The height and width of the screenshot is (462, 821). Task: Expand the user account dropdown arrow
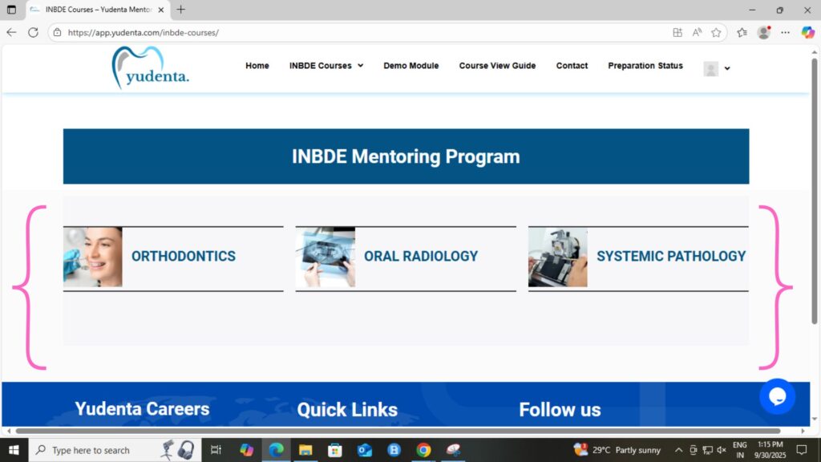click(x=727, y=69)
